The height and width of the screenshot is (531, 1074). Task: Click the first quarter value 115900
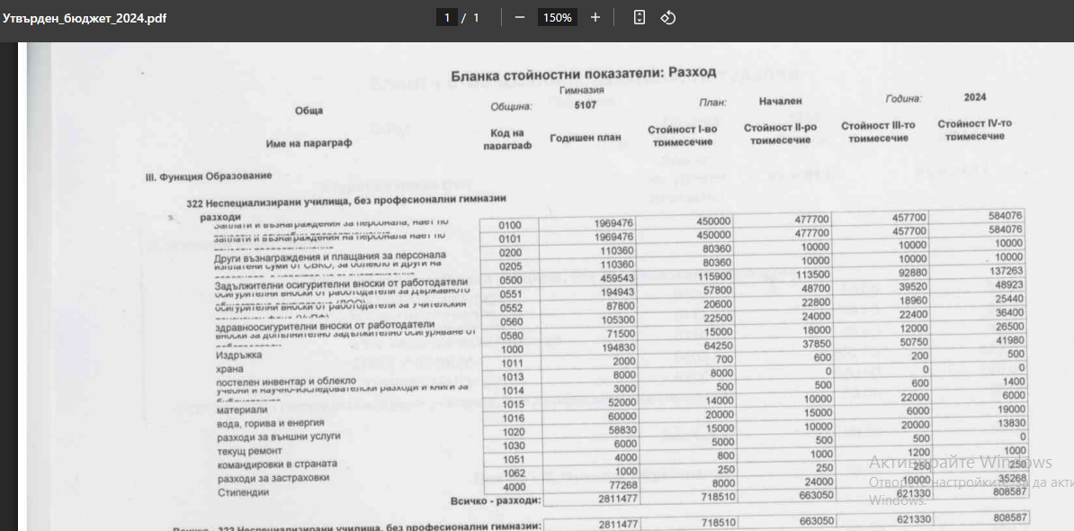(716, 278)
